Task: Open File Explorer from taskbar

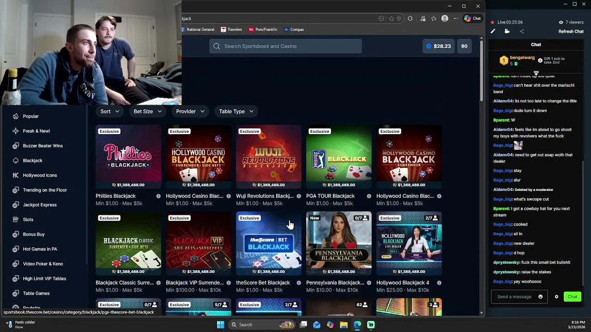Action: (x=344, y=325)
